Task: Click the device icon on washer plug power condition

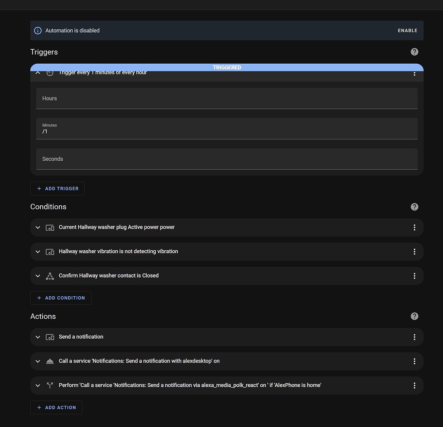Action: pyautogui.click(x=50, y=227)
